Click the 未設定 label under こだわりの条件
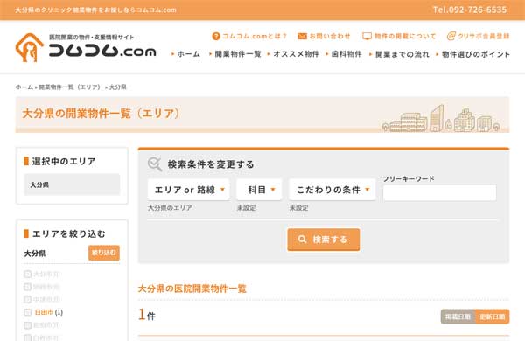This screenshot has height=341, width=525. (x=298, y=208)
